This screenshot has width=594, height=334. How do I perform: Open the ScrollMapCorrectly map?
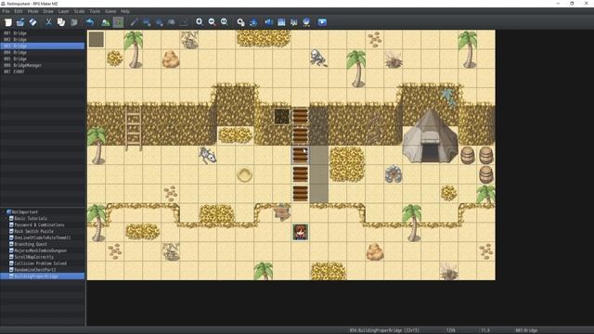pos(34,257)
